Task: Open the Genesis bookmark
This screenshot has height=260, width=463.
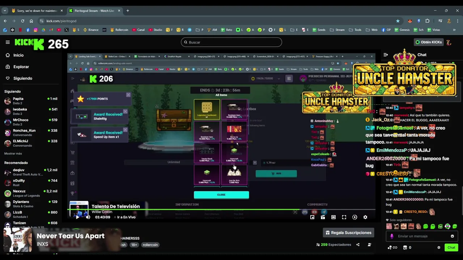Action: [402, 30]
